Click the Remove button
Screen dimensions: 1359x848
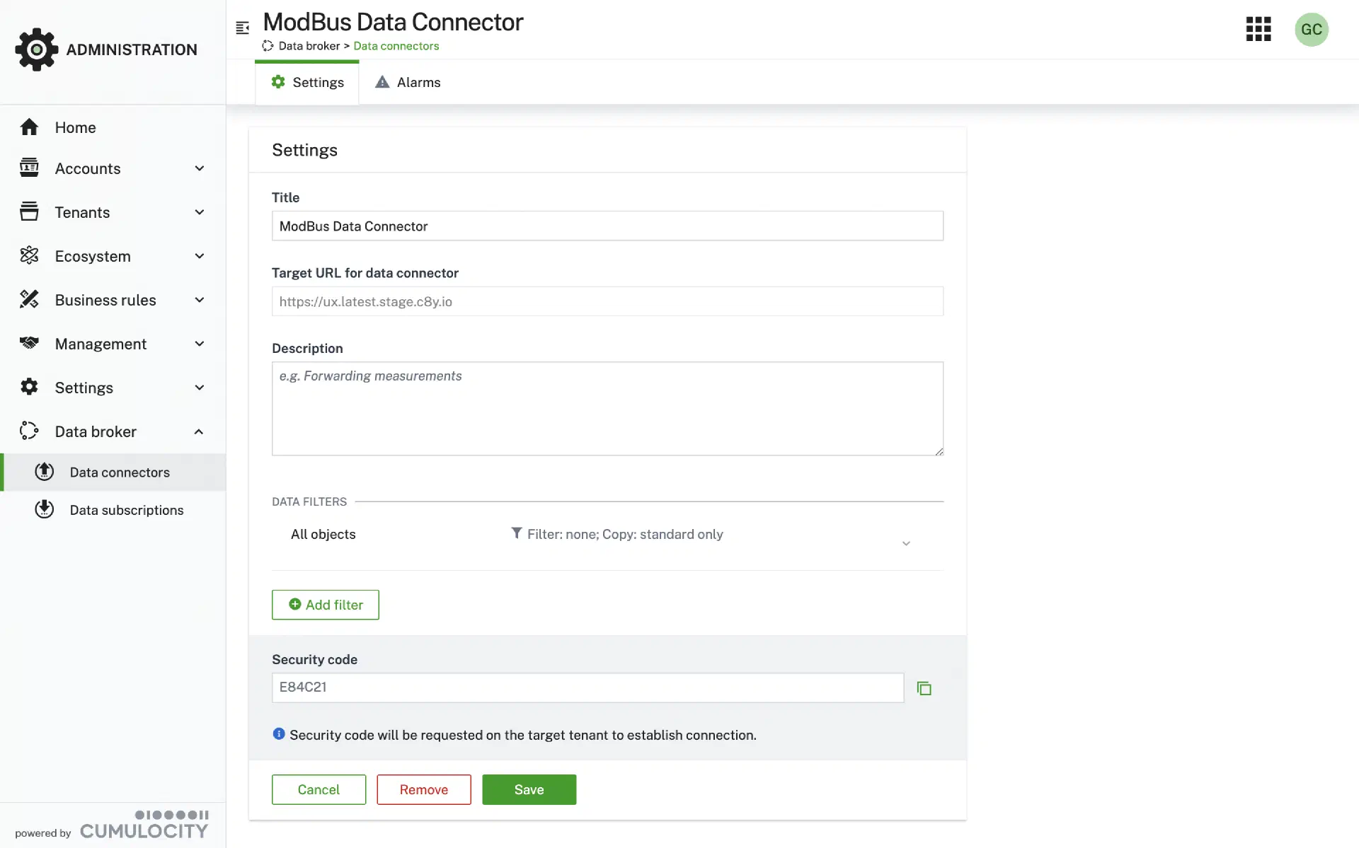pos(423,789)
